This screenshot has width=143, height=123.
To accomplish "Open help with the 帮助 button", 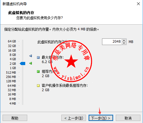I will [x=15, y=118].
